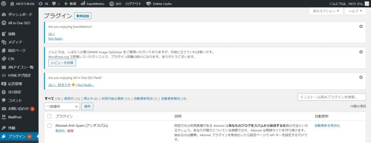Click the plus 新規 new content item
Viewport: 371px width, 143px height.
(x=70, y=3)
